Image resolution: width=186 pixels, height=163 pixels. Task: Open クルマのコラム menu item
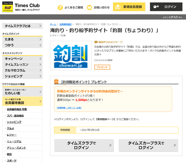[22, 70]
